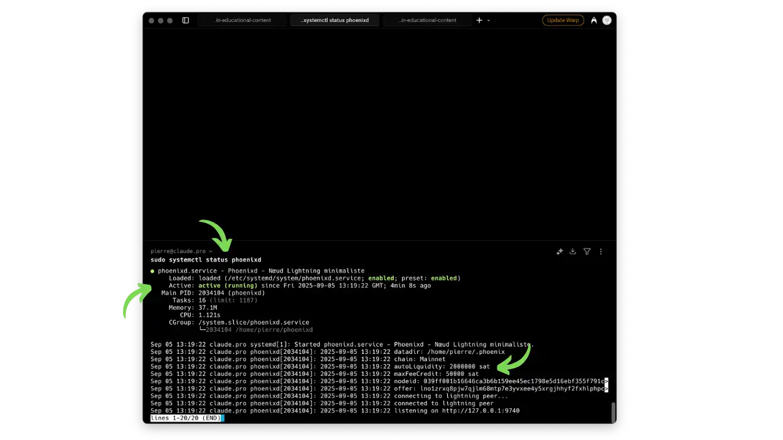Switch to the systemctl status phoenixd tab
Viewport: 783px width, 440px height.
335,20
